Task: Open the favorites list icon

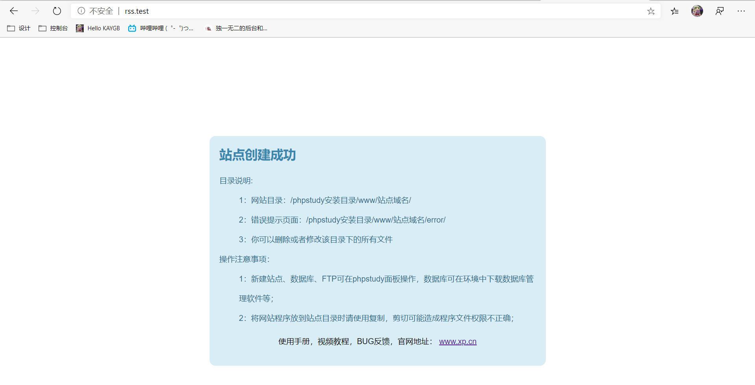Action: 675,11
